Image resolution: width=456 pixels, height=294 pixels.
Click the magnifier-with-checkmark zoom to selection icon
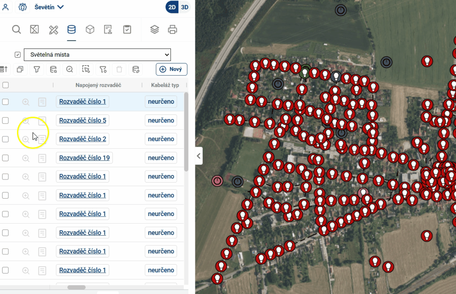pos(70,69)
